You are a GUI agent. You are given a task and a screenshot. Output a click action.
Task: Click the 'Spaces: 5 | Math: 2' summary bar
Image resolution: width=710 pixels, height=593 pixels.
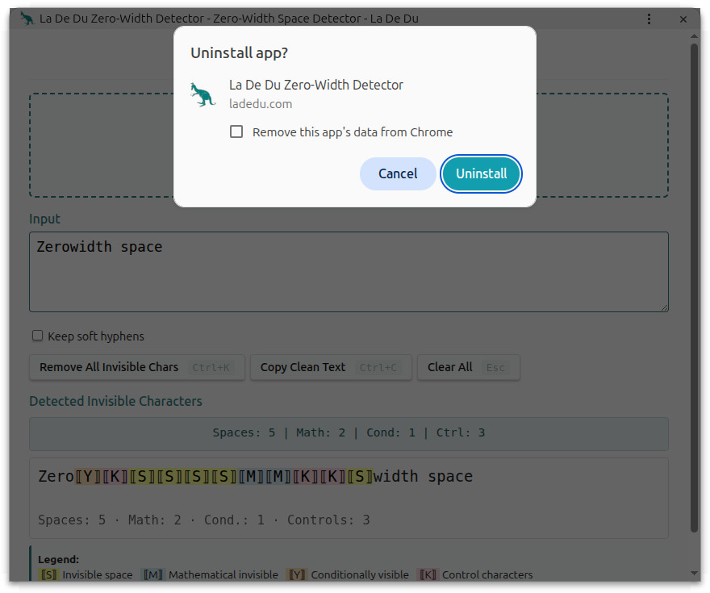(x=349, y=434)
